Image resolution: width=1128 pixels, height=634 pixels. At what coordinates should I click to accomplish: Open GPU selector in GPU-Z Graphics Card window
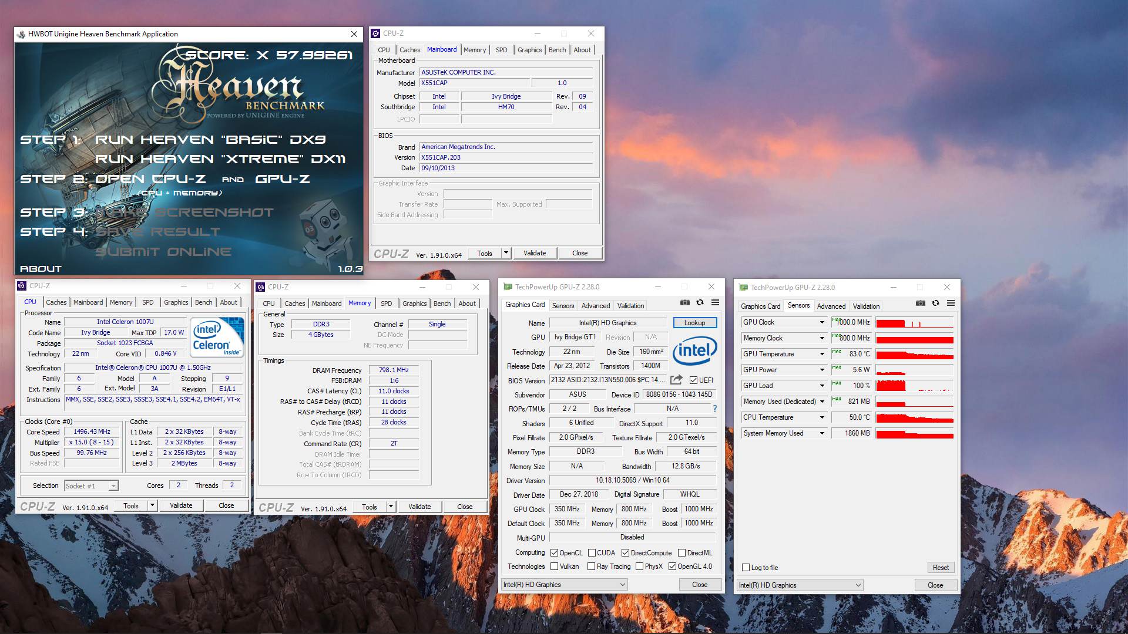[565, 585]
